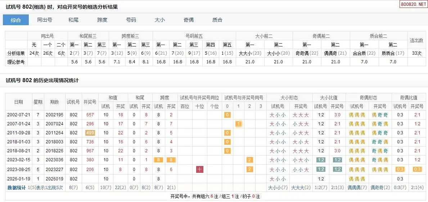
Task: Click the red 十 badge in the 2023-08-25 row
Action: (200, 169)
